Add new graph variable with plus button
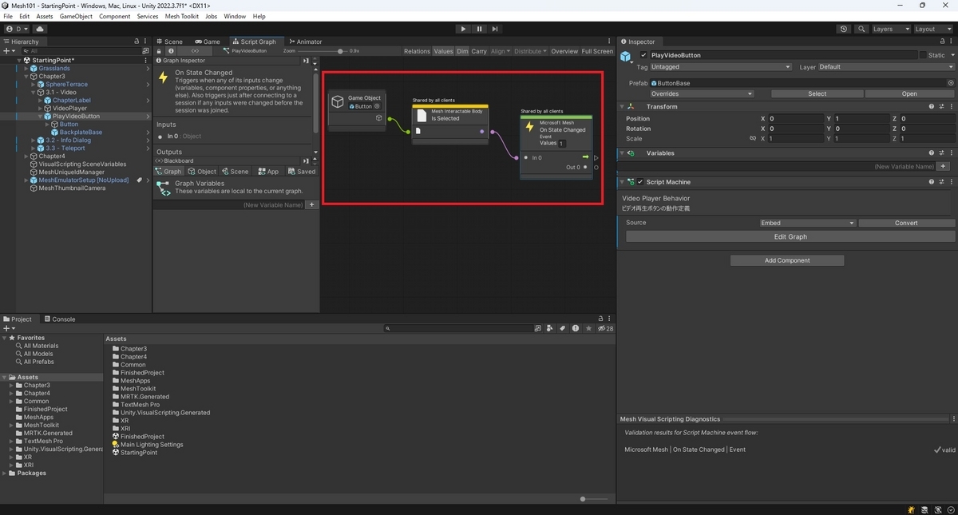Viewport: 958px width, 515px height. point(312,204)
